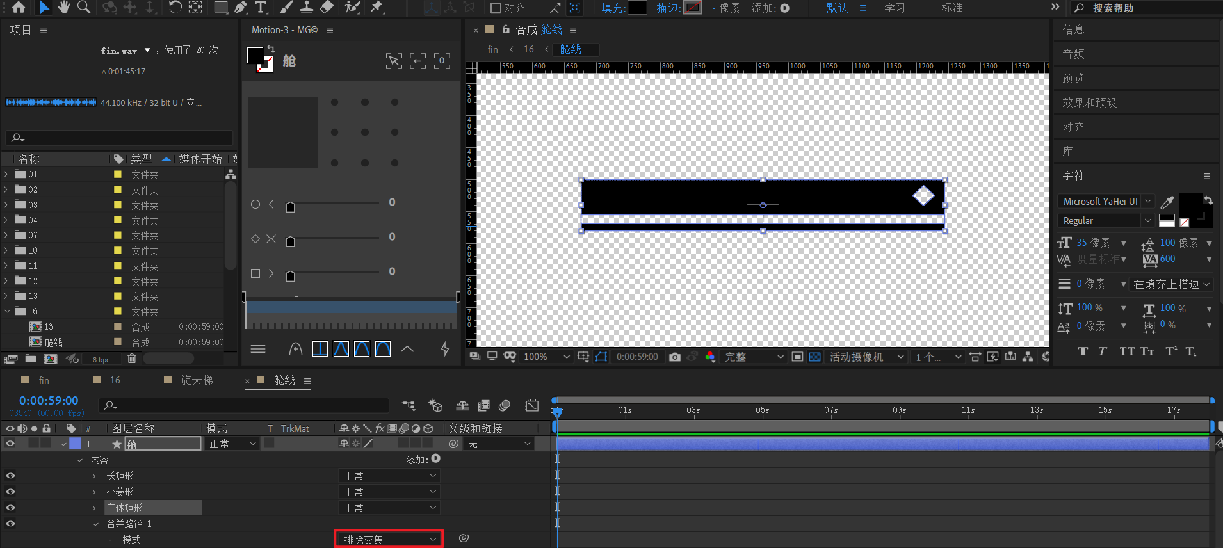This screenshot has width=1223, height=548.
Task: Switch to the 旋天梯 timeline tab
Action: click(197, 380)
